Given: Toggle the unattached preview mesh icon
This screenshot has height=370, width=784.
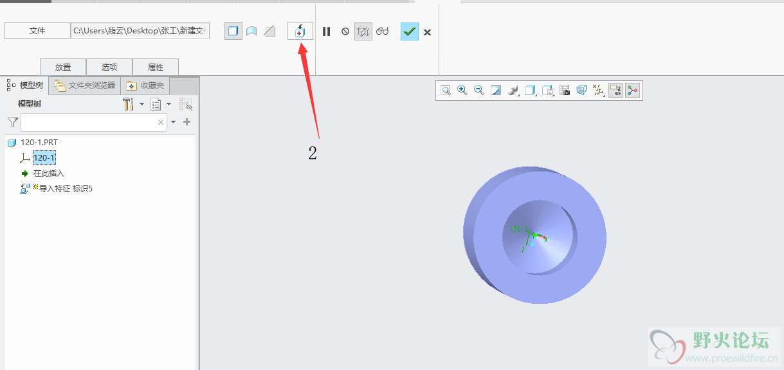Looking at the screenshot, I should pyautogui.click(x=363, y=31).
